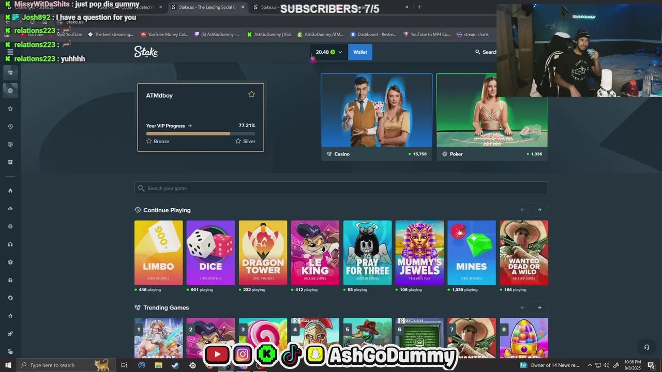
Task: Launch the Dragon Tower game
Action: pos(263,253)
